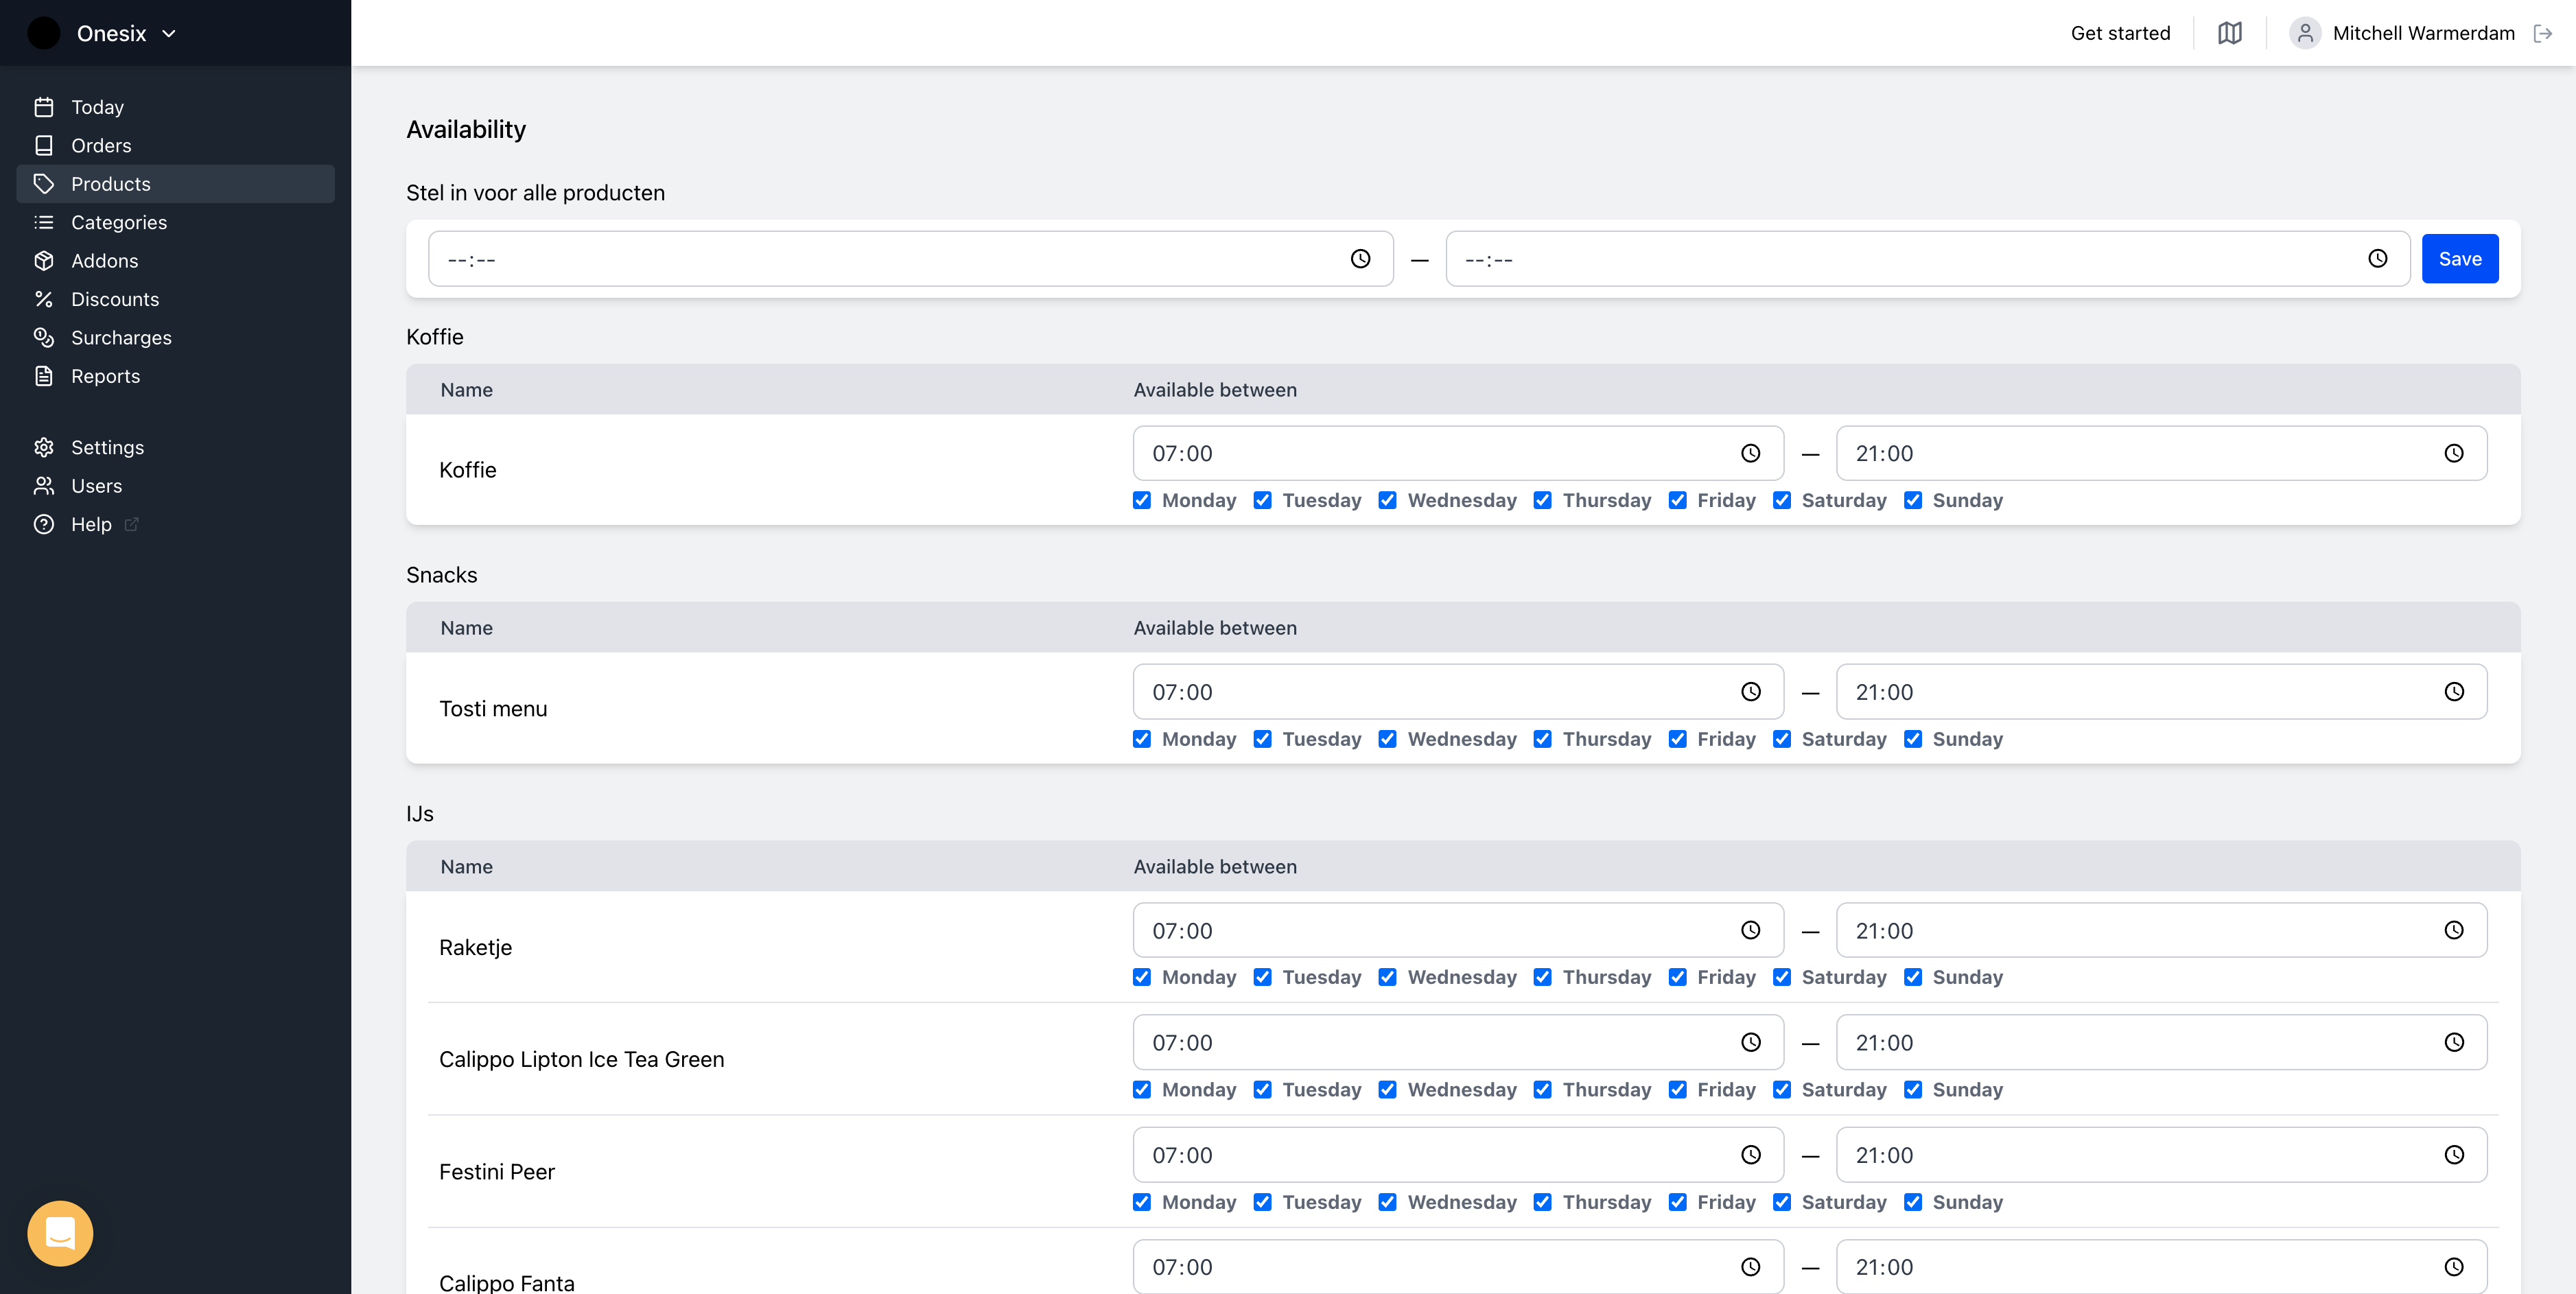Click the Products sidebar icon
The height and width of the screenshot is (1294, 2576).
(x=45, y=183)
